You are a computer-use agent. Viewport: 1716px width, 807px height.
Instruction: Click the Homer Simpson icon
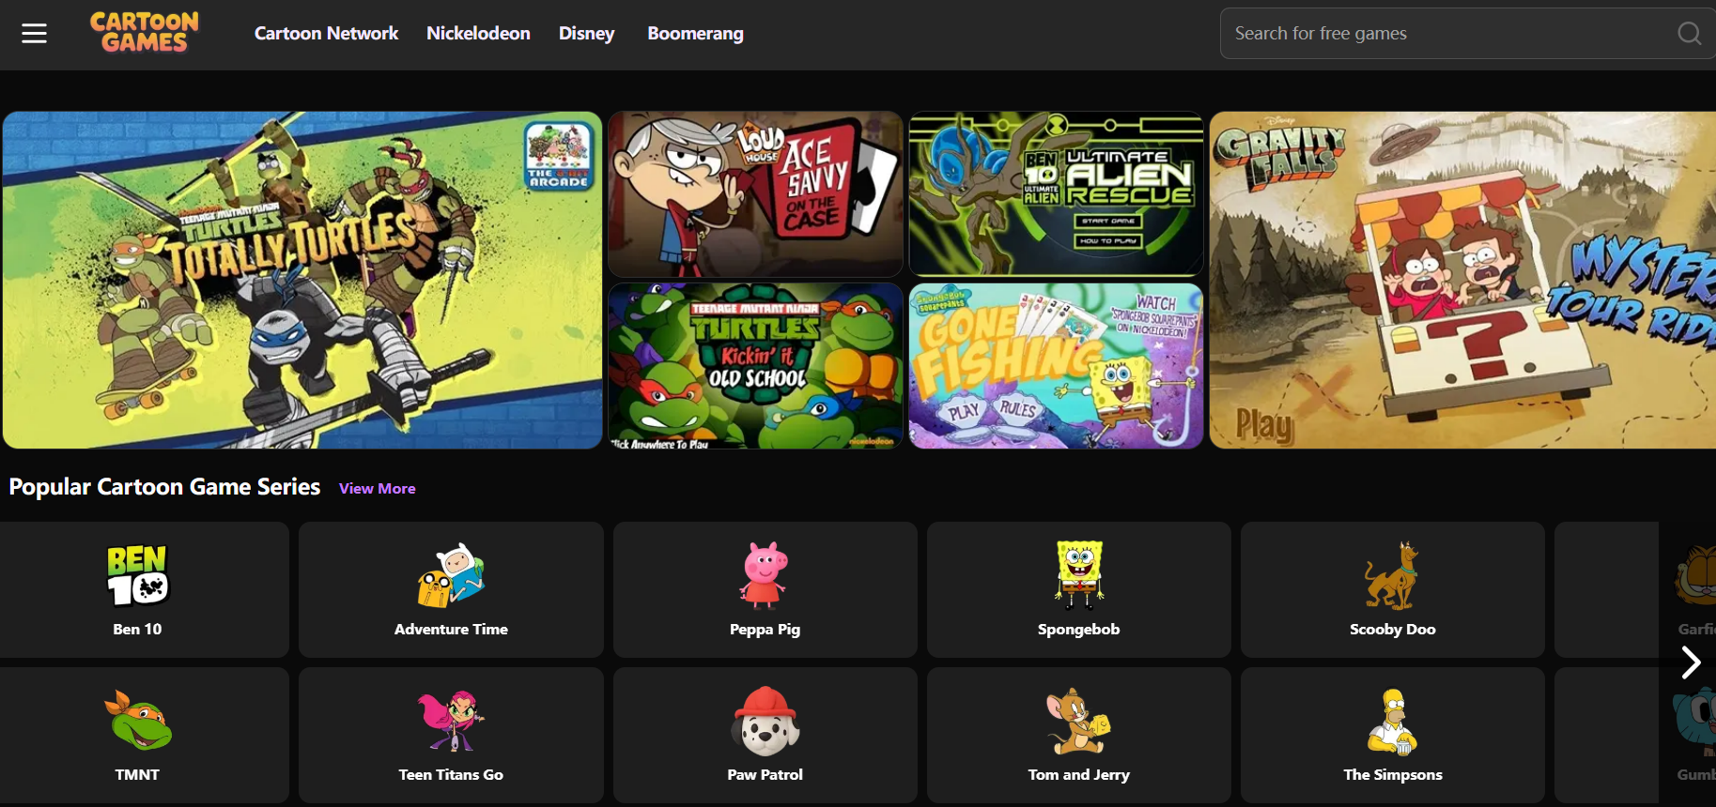[1392, 721]
